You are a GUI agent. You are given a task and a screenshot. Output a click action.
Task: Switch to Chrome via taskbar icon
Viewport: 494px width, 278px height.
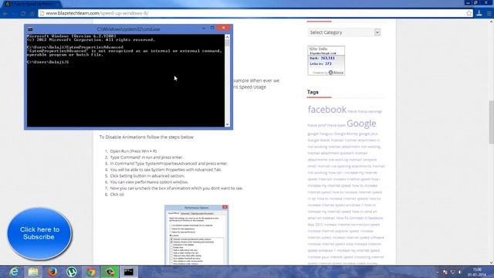(x=91, y=272)
